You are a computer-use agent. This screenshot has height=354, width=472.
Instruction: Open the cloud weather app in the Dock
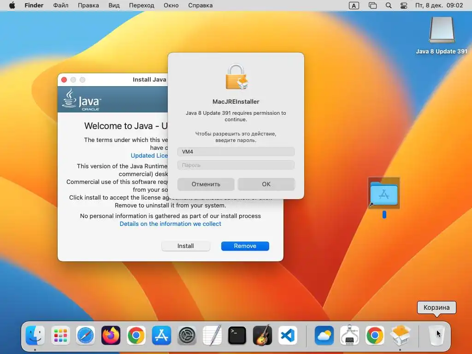click(324, 335)
